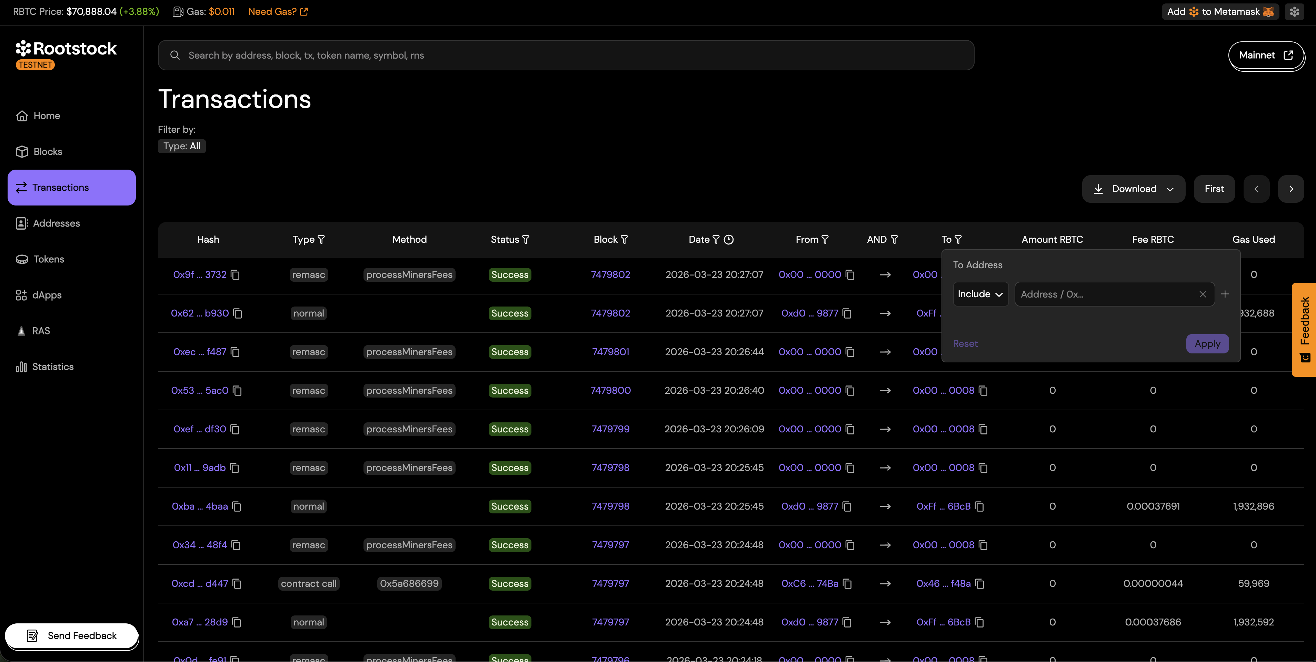Open the Include/Exclude dropdown
Screen dimensions: 1316x662
980,294
